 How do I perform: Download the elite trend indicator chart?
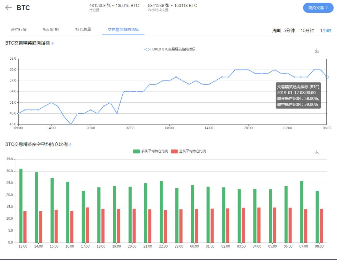click(317, 51)
